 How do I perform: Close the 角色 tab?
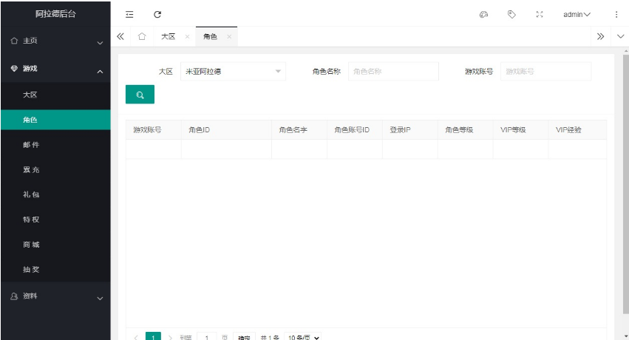tap(229, 36)
